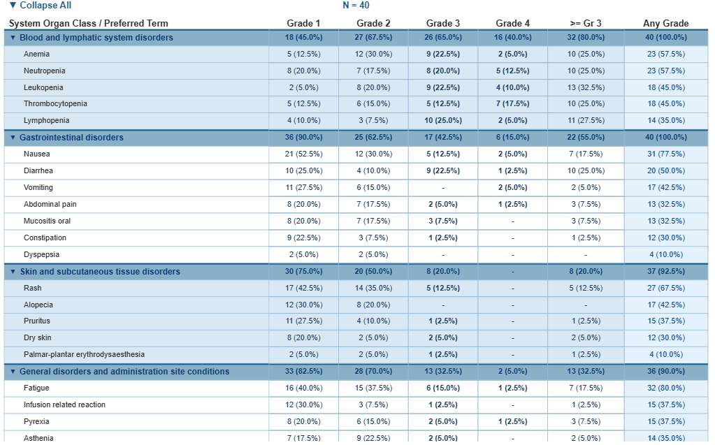Open Rash Any Grade value 27 (67.5%)
This screenshot has height=445, width=715.
pos(666,288)
